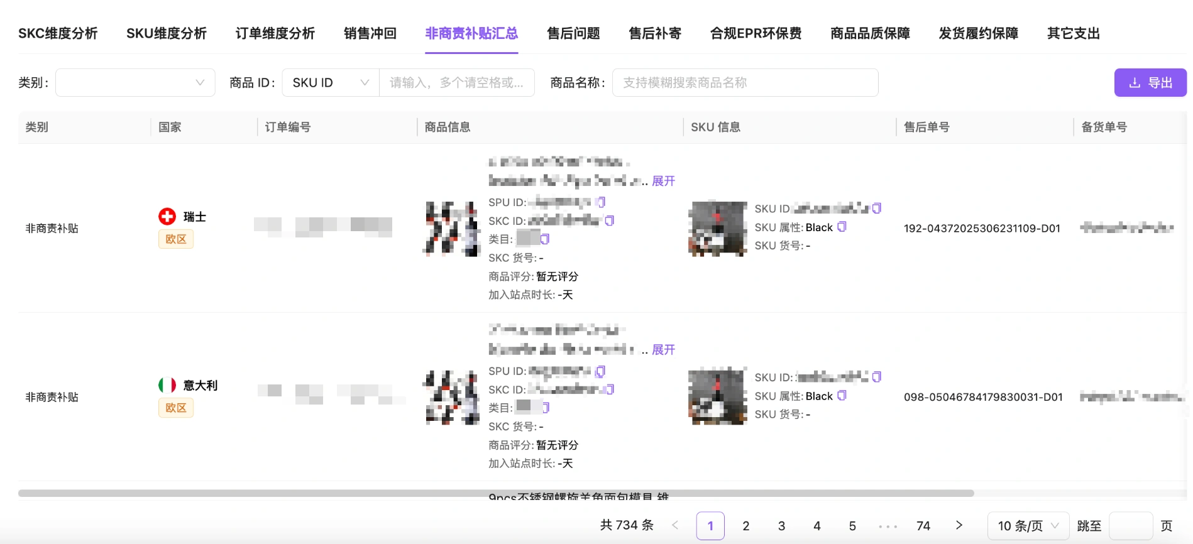Switch to SKU维度分析 tab
The height and width of the screenshot is (544, 1193).
[x=167, y=33]
